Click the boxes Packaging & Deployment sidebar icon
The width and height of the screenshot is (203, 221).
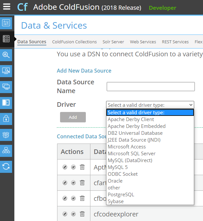coord(6,135)
